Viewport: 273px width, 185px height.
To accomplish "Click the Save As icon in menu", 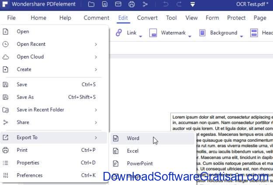I will point(6,97).
